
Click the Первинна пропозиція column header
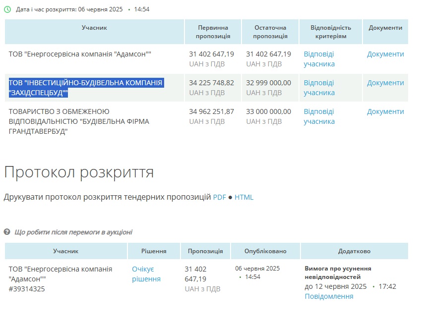pyautogui.click(x=213, y=32)
